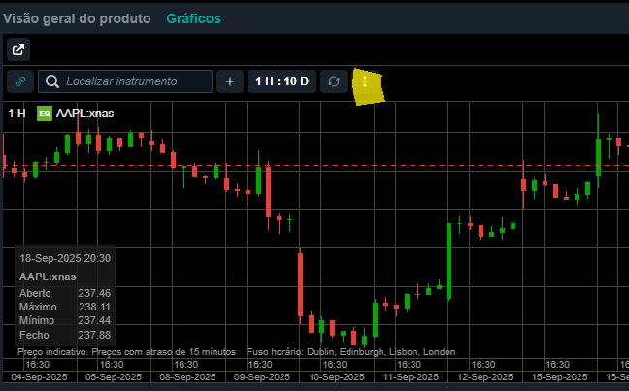Click the plus button to add instrument
The image size is (629, 391).
point(229,81)
